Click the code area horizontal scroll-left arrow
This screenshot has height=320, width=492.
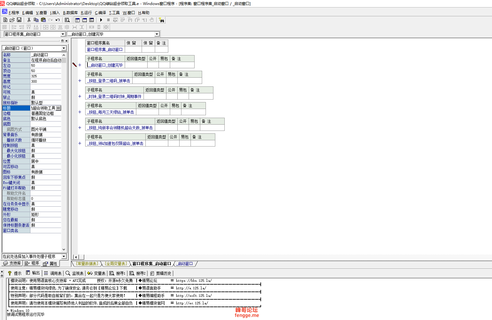[x=76, y=257]
